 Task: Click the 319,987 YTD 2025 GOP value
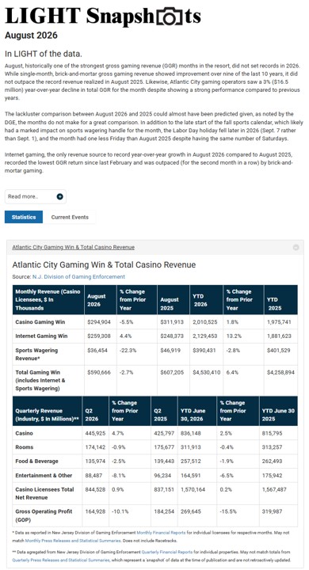tap(273, 511)
